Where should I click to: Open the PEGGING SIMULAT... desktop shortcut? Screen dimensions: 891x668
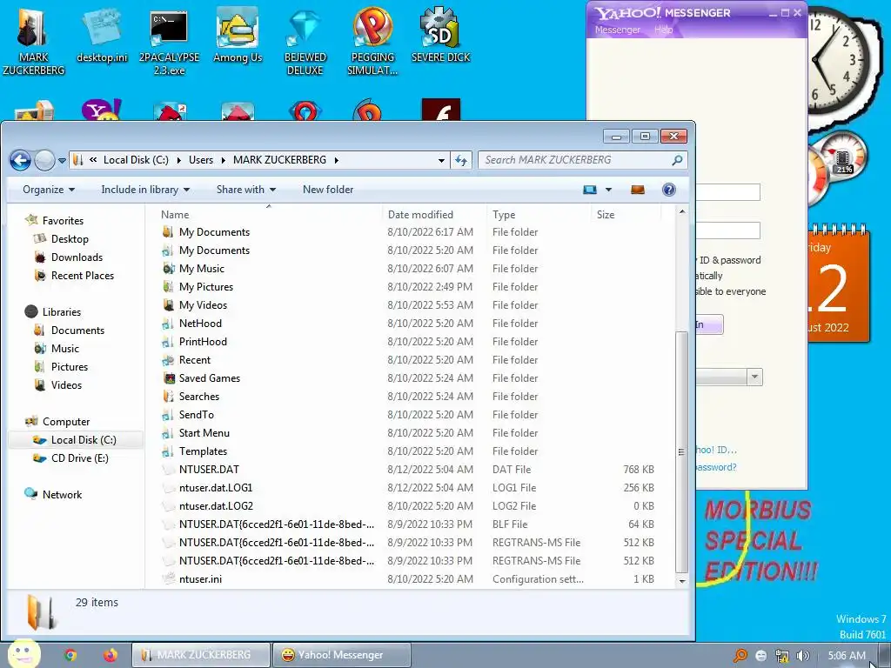click(372, 42)
